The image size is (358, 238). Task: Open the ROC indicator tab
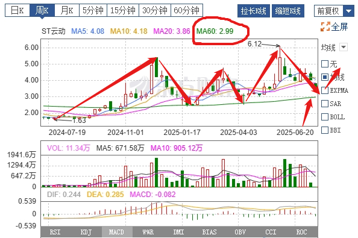[x=301, y=232]
